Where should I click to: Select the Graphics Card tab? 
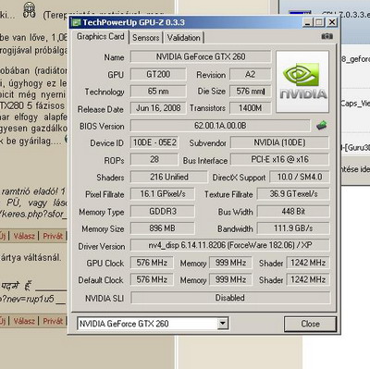[101, 36]
